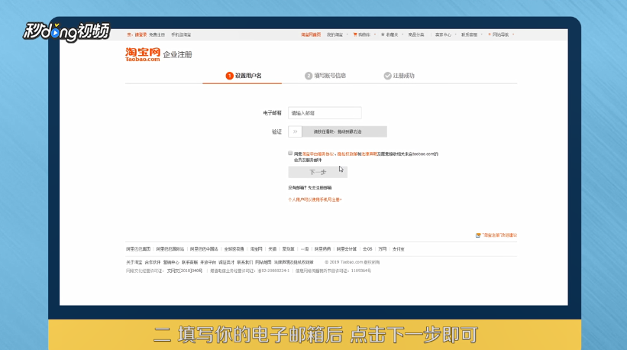Open 文网文[2010]040号 license link
This screenshot has width=627, height=350.
(185, 271)
